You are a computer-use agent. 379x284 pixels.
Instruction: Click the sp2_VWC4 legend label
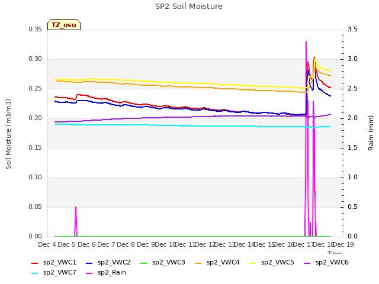(x=223, y=262)
